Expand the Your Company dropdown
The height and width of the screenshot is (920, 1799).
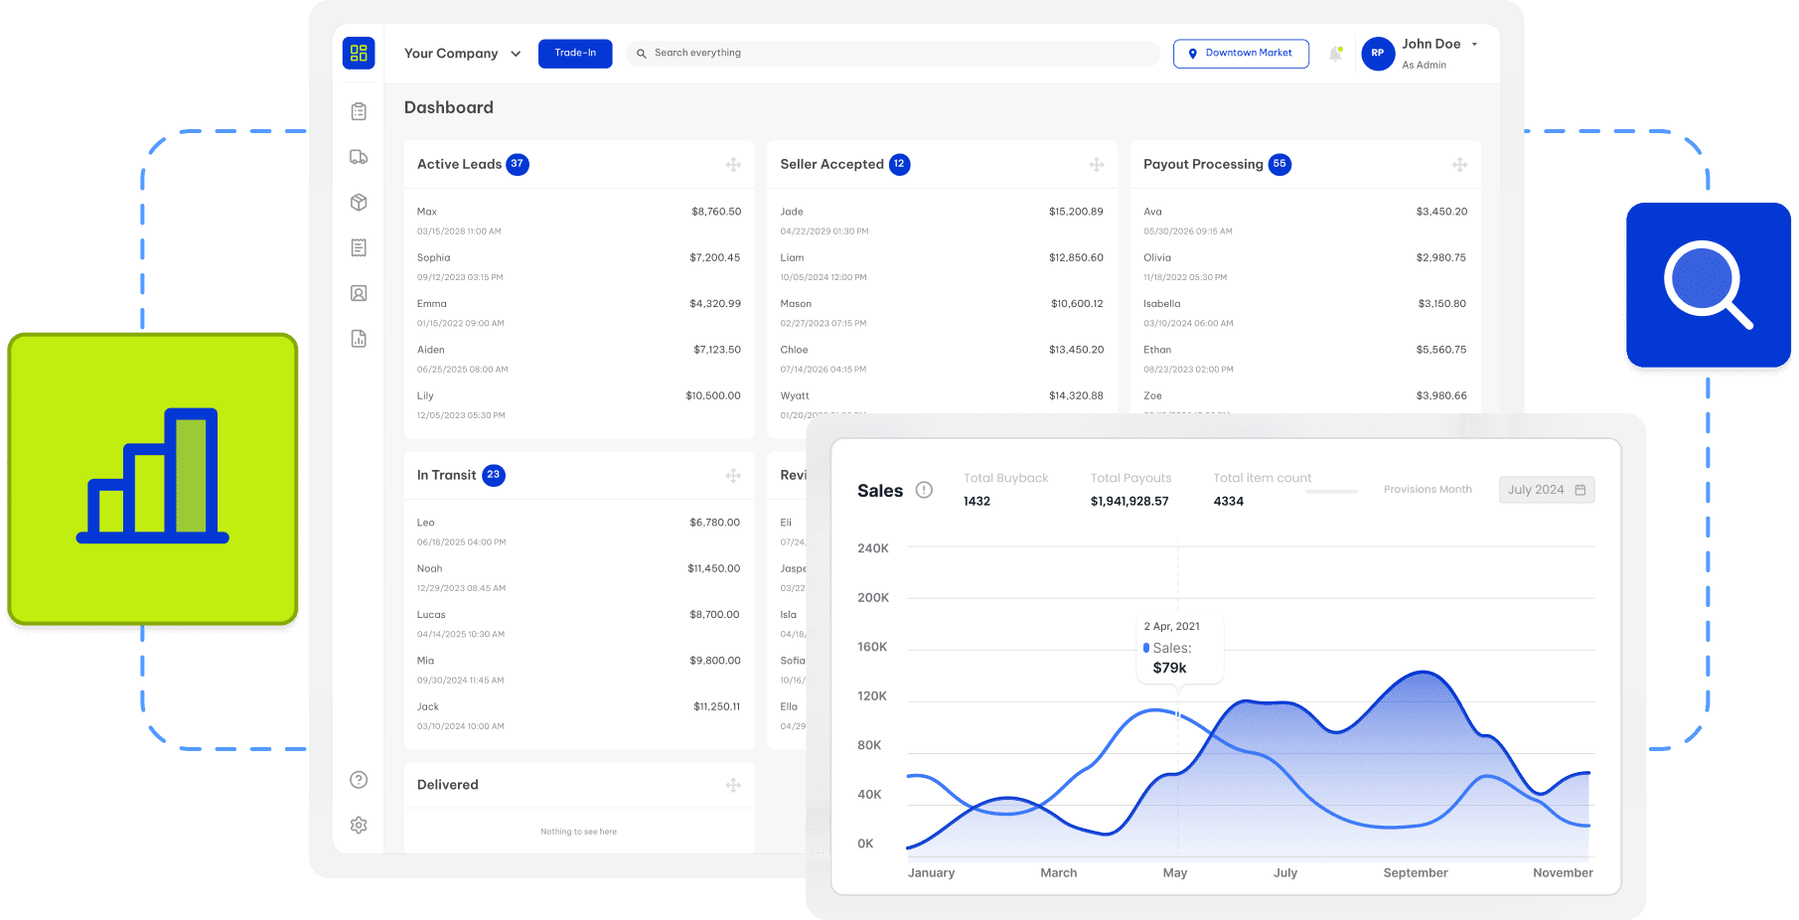pyautogui.click(x=516, y=54)
